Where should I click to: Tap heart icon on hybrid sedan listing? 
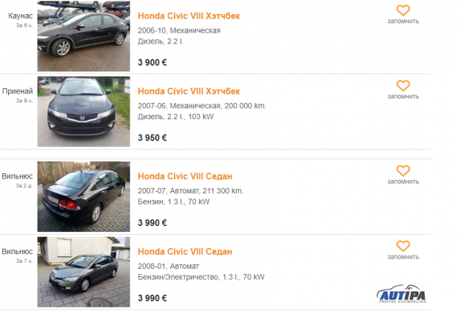[x=403, y=246]
